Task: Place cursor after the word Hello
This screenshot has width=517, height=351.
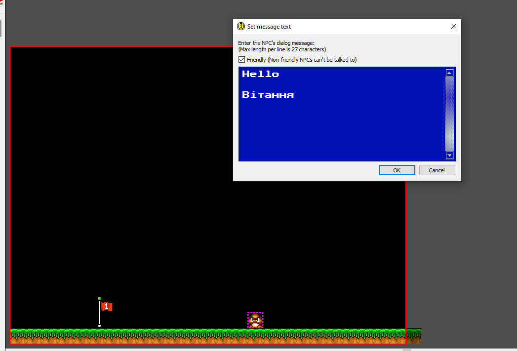Action: (280, 74)
